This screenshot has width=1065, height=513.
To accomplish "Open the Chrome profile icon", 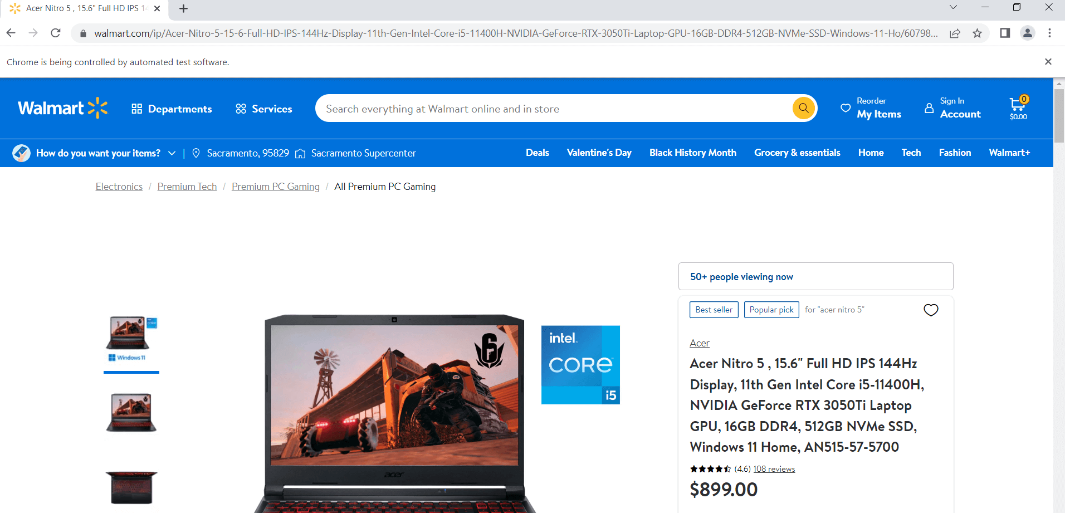I will (1028, 33).
